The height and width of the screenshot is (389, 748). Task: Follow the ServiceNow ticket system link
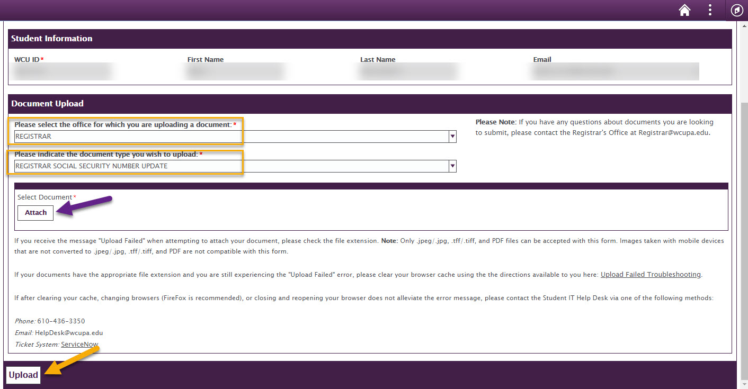click(79, 345)
